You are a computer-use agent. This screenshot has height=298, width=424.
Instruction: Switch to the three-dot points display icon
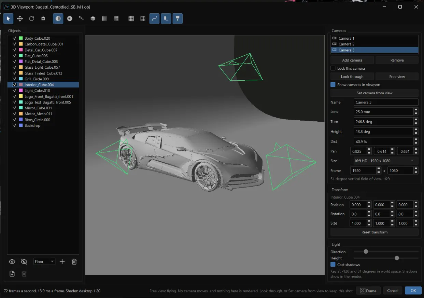pyautogui.click(x=81, y=18)
